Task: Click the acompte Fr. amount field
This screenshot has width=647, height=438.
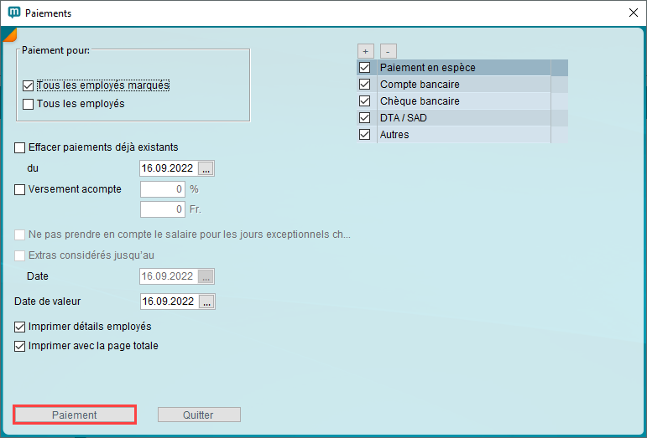Action: (163, 209)
